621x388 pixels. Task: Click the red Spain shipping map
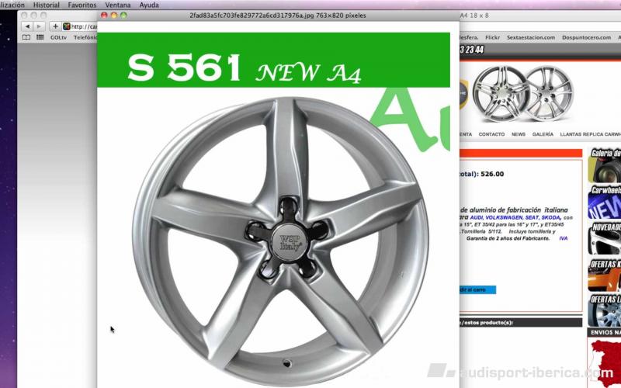pos(605,362)
